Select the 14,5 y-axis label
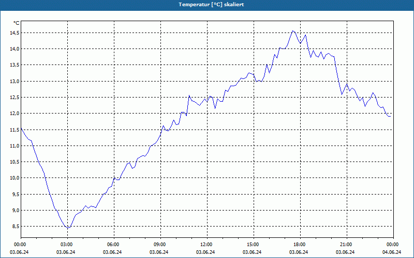 [x=14, y=33]
